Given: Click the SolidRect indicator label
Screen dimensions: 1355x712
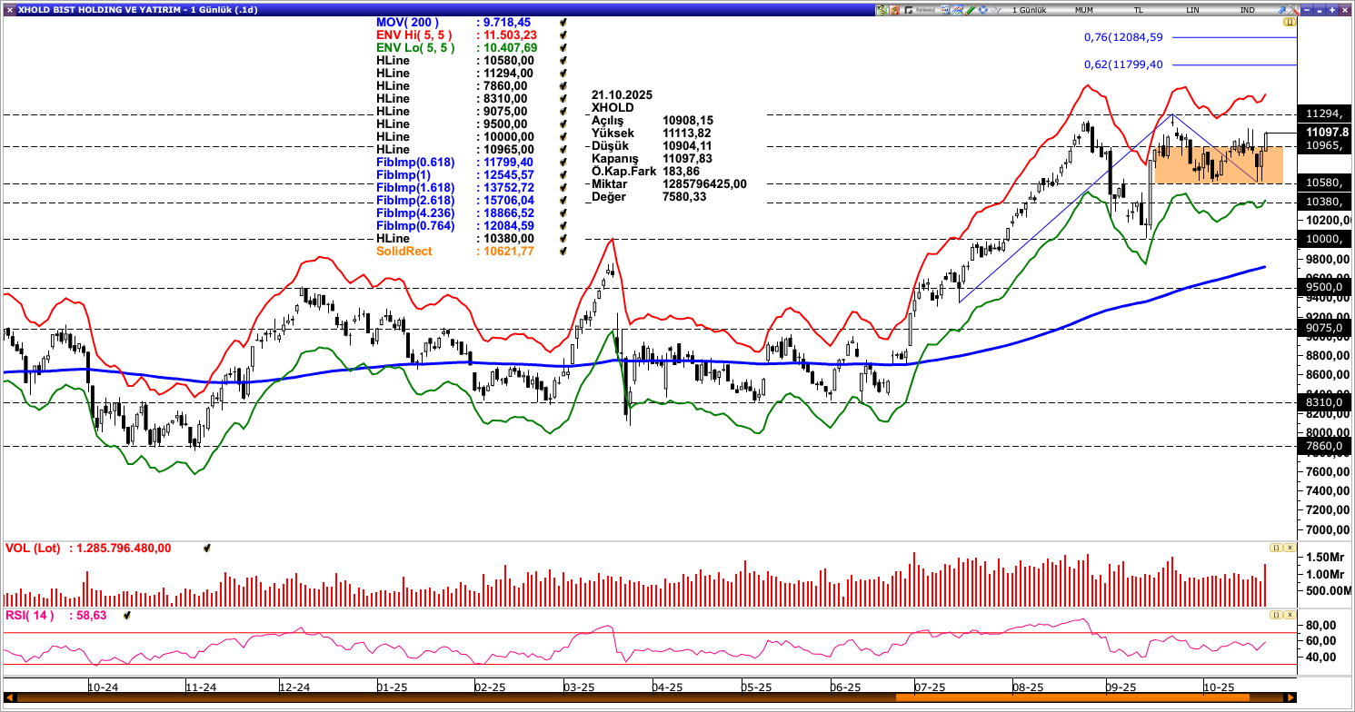Looking at the screenshot, I should click(404, 251).
